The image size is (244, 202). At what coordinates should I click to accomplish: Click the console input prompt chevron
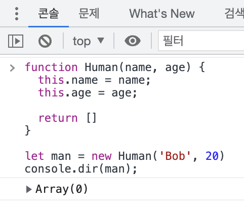(x=12, y=68)
